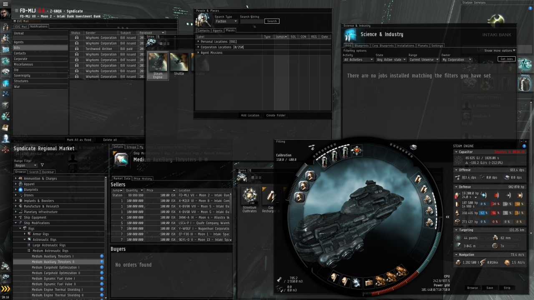Image resolution: width=534 pixels, height=300 pixels.
Task: Open the Journal book icon in Neocom
Action: click(5, 127)
